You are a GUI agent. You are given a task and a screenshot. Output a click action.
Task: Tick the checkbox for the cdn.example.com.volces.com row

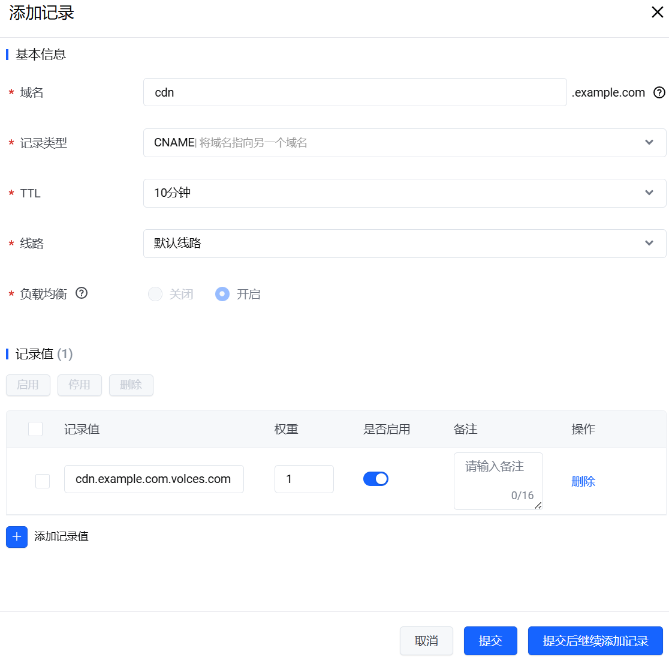[43, 481]
